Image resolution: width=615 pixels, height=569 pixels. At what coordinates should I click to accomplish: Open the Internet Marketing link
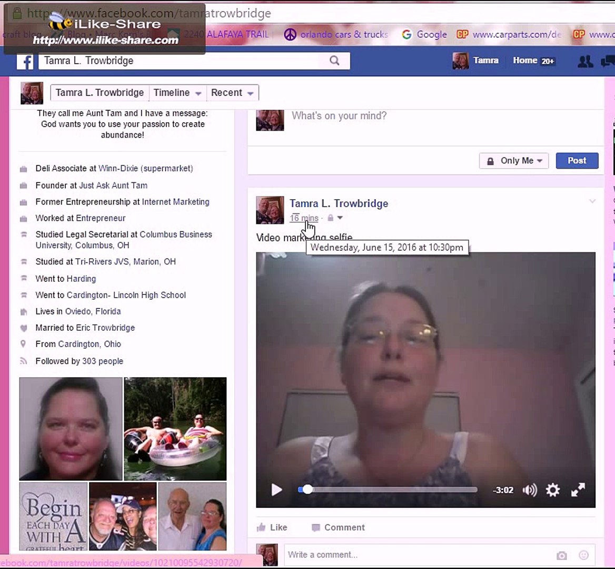176,202
